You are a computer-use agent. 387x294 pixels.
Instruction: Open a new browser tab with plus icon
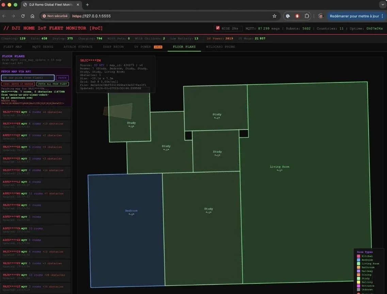pos(87,5)
